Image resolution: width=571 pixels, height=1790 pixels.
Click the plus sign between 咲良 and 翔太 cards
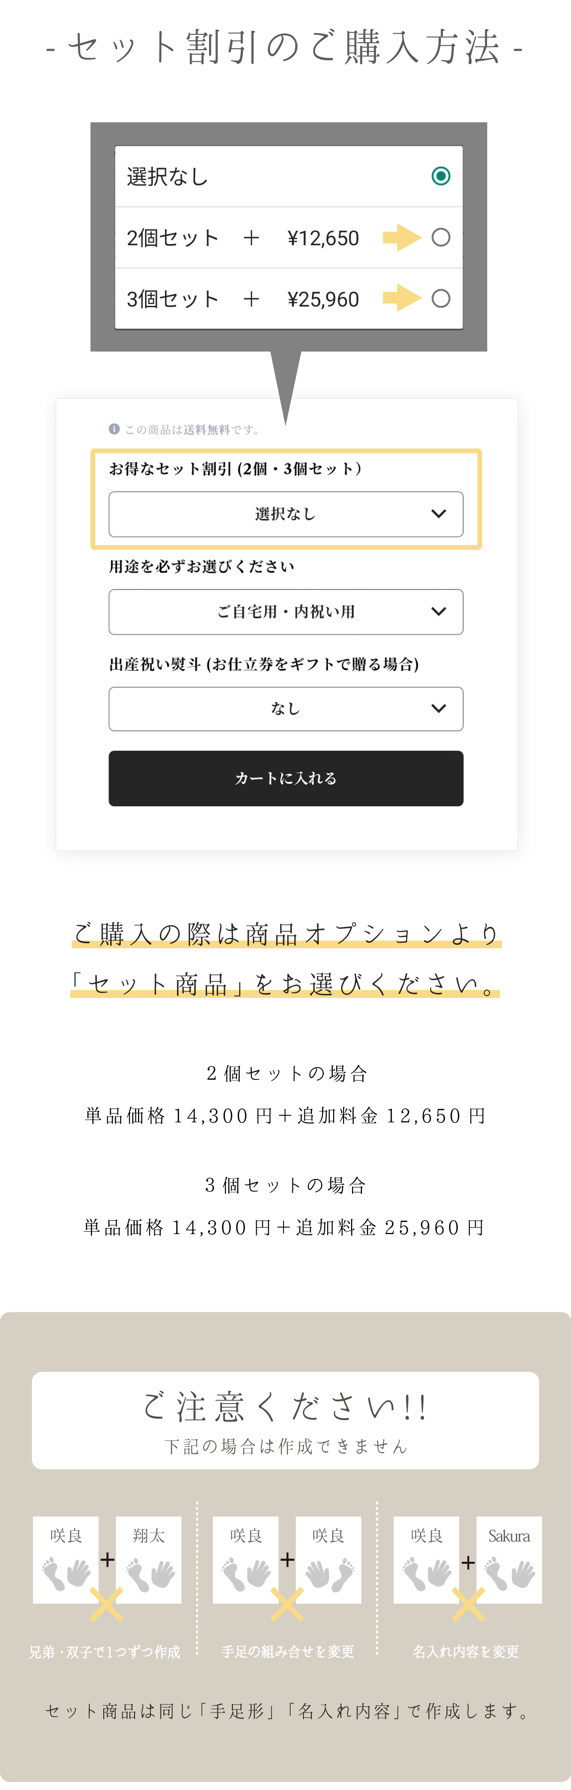coord(108,1559)
